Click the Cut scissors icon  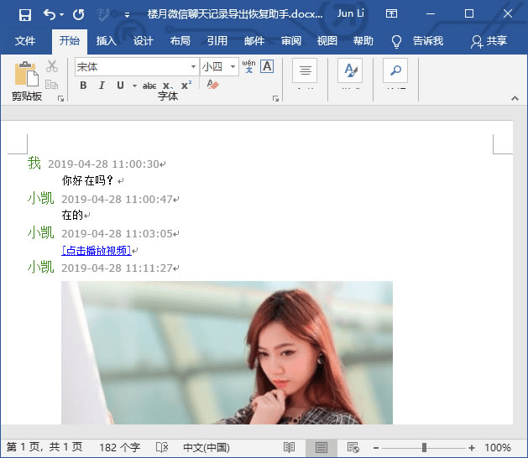52,66
